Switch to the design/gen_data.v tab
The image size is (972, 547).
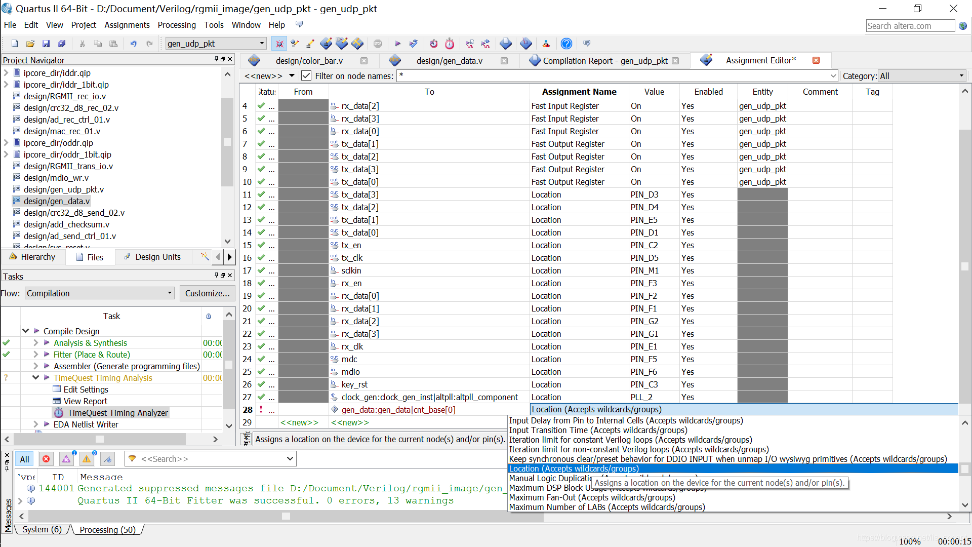point(449,61)
